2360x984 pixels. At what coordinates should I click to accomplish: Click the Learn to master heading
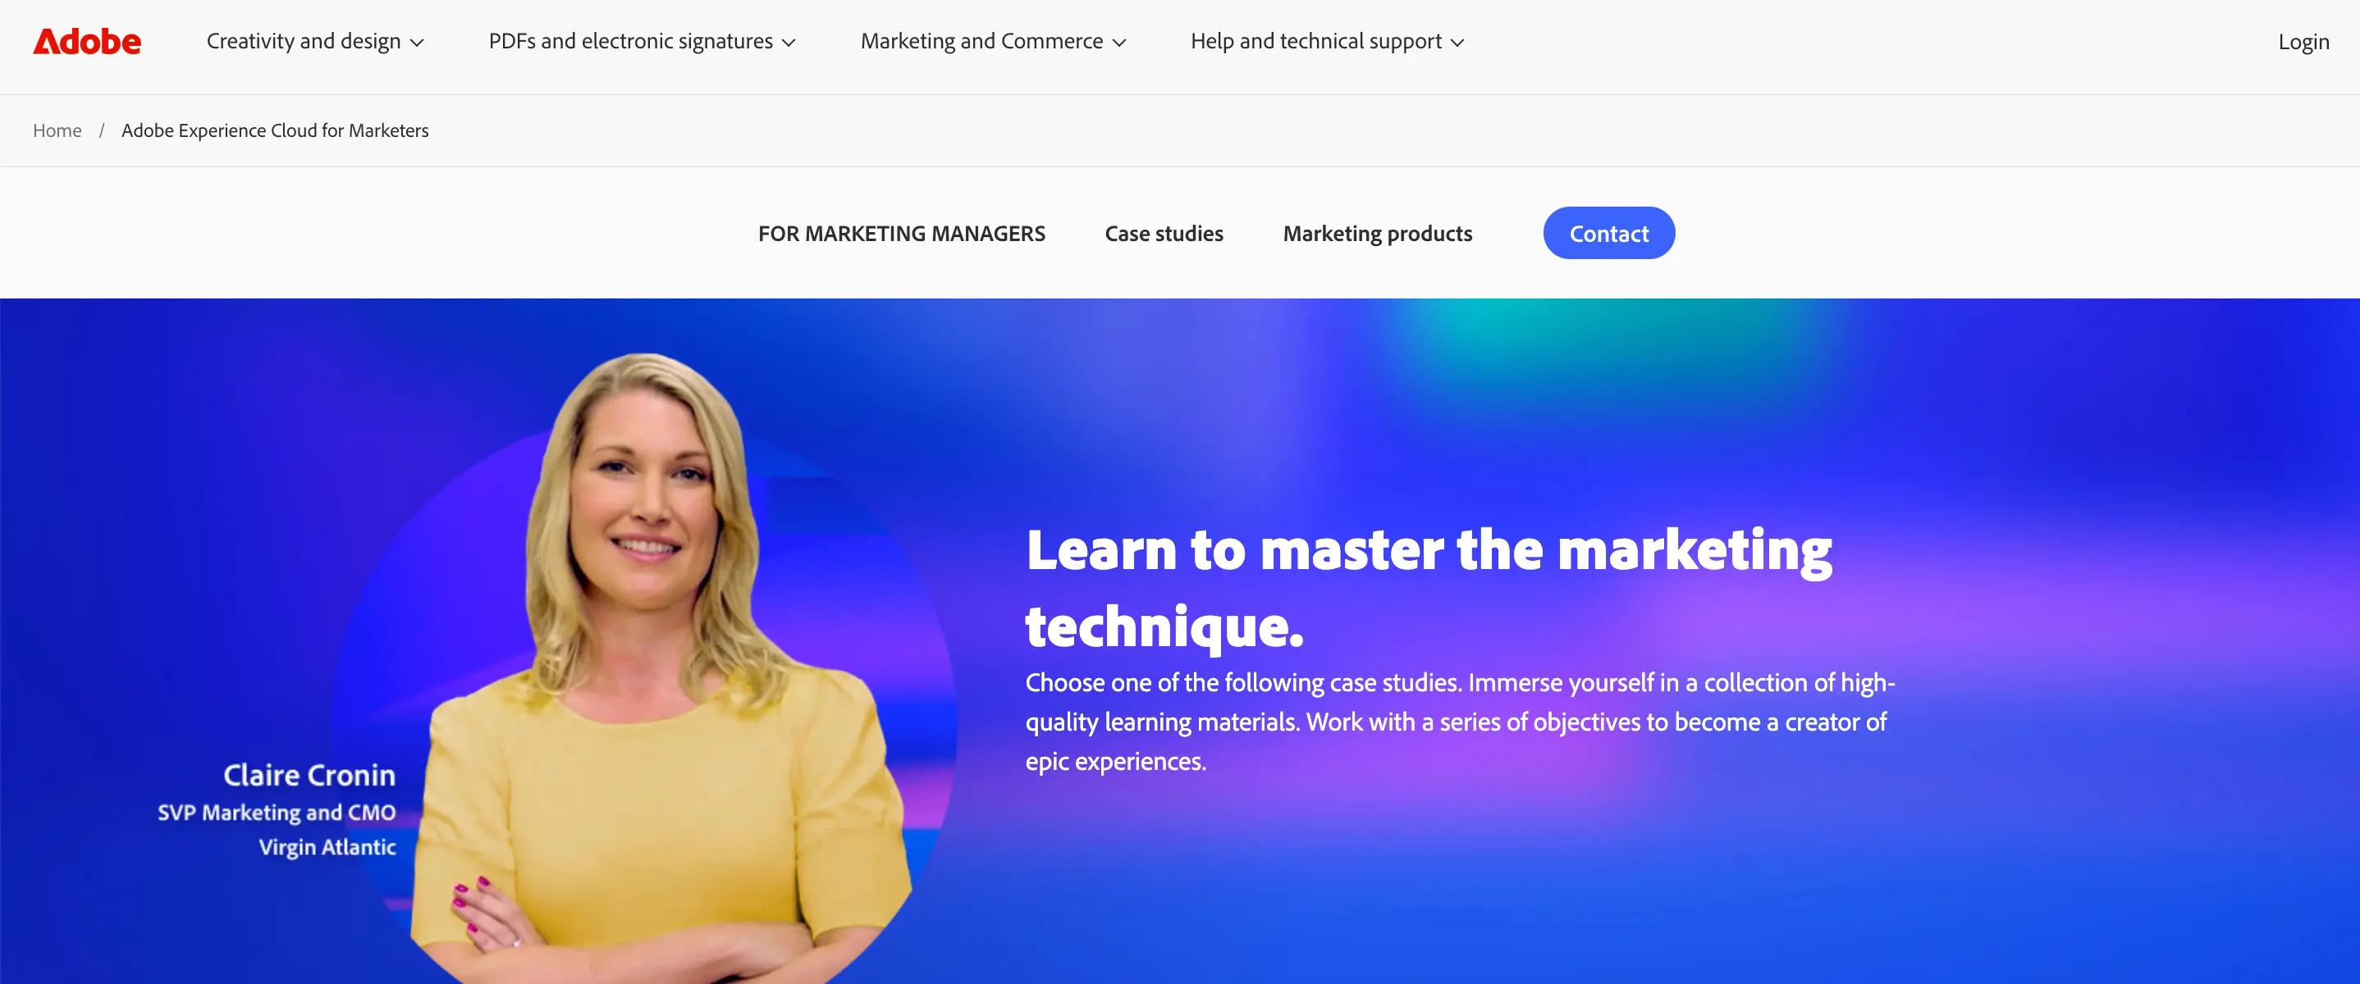pos(1429,588)
